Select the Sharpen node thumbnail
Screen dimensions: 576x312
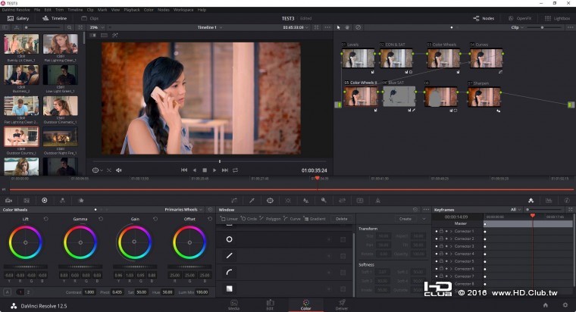point(484,96)
